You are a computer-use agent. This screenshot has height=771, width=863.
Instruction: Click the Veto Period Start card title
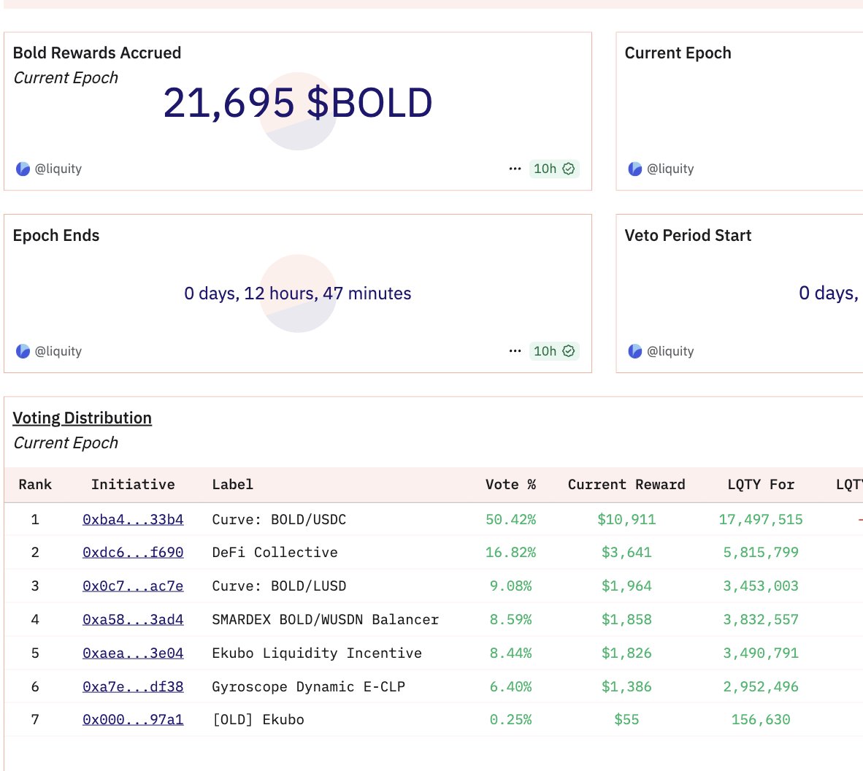tap(688, 236)
